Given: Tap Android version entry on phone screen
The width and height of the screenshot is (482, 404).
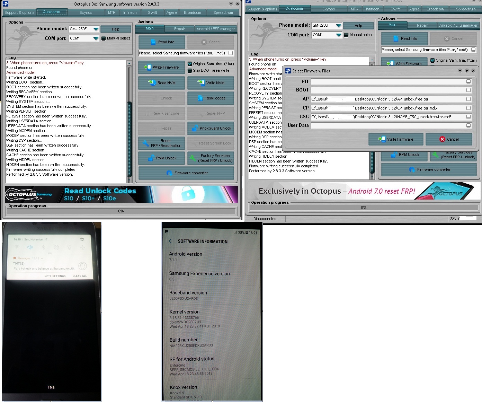Looking at the screenshot, I should [x=186, y=256].
